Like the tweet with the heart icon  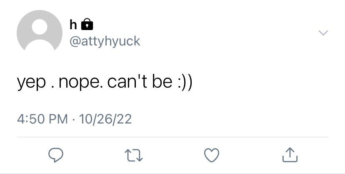pyautogui.click(x=212, y=155)
